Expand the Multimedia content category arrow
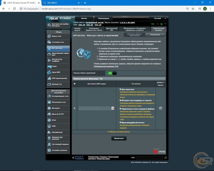Image resolution: width=214 pixels, height=171 pixels. click(x=118, y=123)
